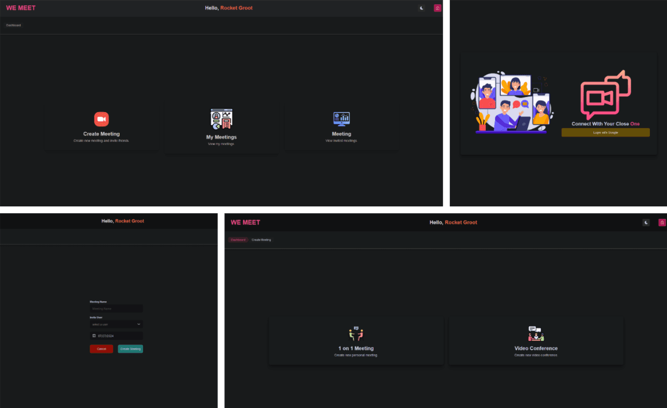The height and width of the screenshot is (408, 667).
Task: Click 'Create new personal meeting' text
Action: [356, 355]
